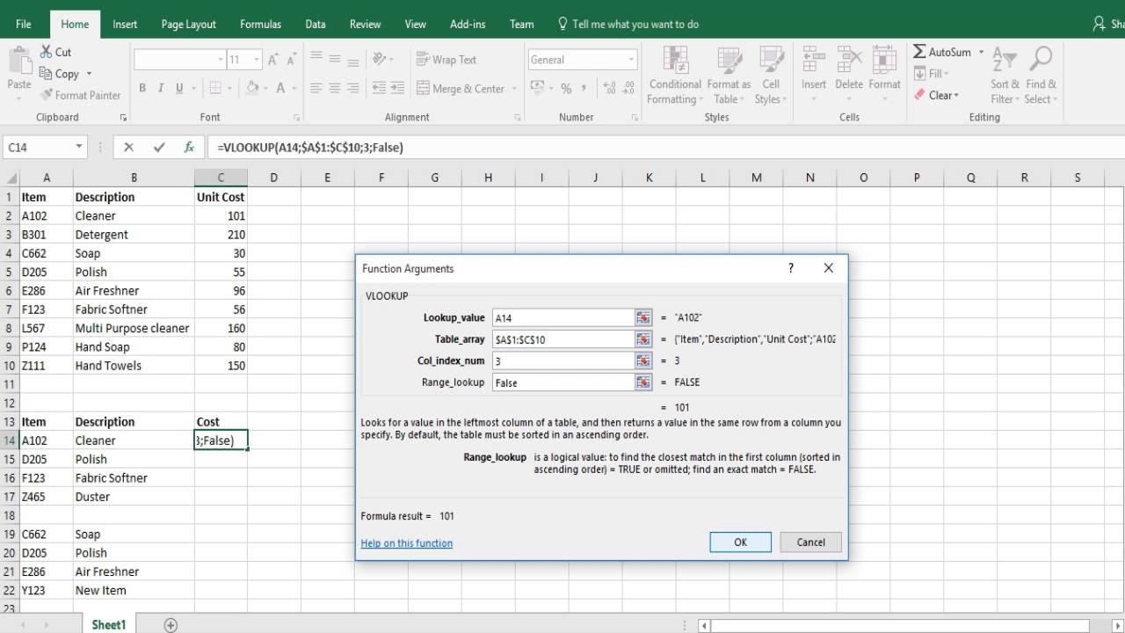Click the Cut scissors icon
Screen dimensions: 1125x633
[46, 52]
